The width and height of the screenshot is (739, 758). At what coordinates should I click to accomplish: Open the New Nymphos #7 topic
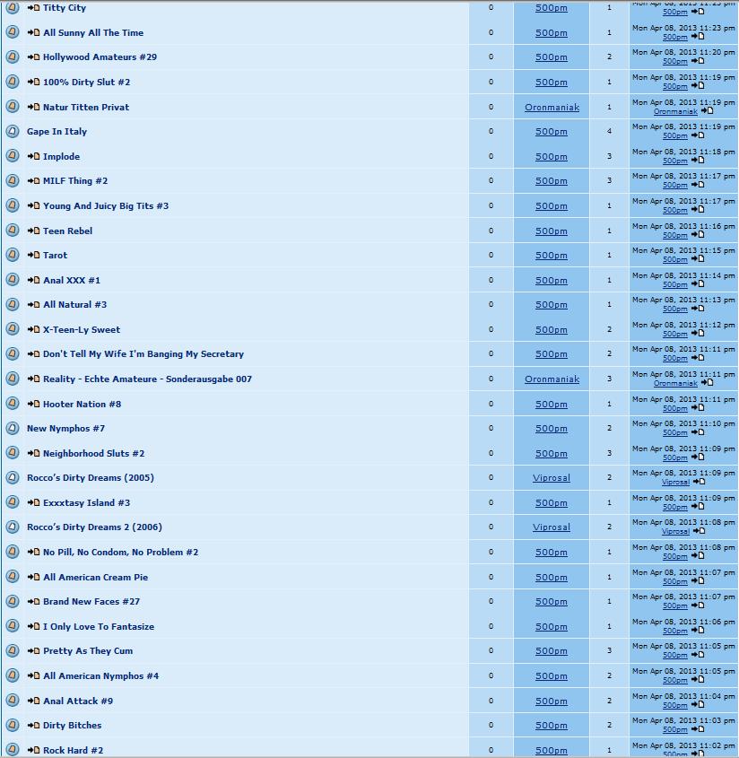pyautogui.click(x=65, y=428)
